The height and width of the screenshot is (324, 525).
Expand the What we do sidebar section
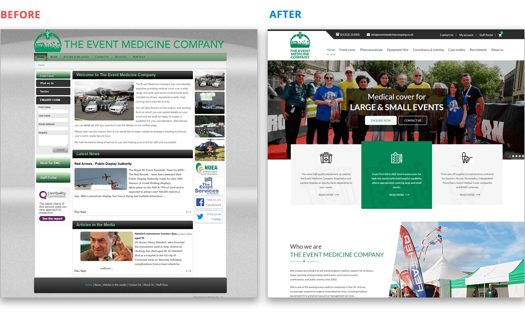pyautogui.click(x=53, y=83)
